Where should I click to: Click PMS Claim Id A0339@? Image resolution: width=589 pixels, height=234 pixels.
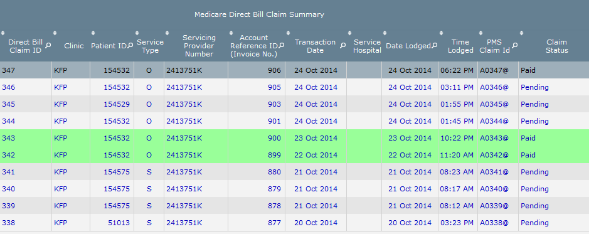pyautogui.click(x=494, y=206)
